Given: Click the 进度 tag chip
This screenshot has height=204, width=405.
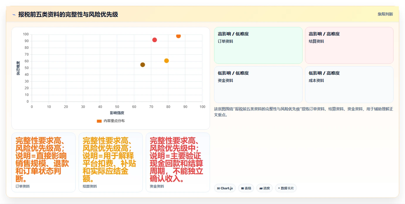Looking at the screenshot, I should 265,188.
